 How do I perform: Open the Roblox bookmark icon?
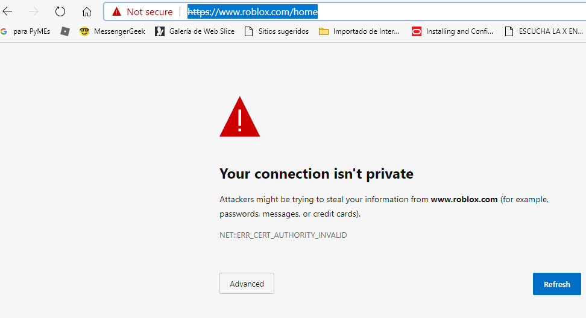[65, 31]
